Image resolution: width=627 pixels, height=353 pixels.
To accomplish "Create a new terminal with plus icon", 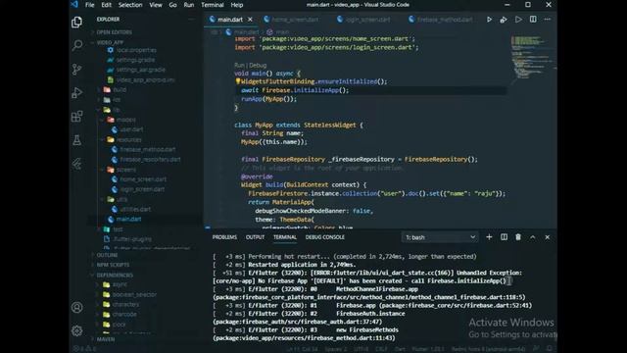I will tap(489, 237).
